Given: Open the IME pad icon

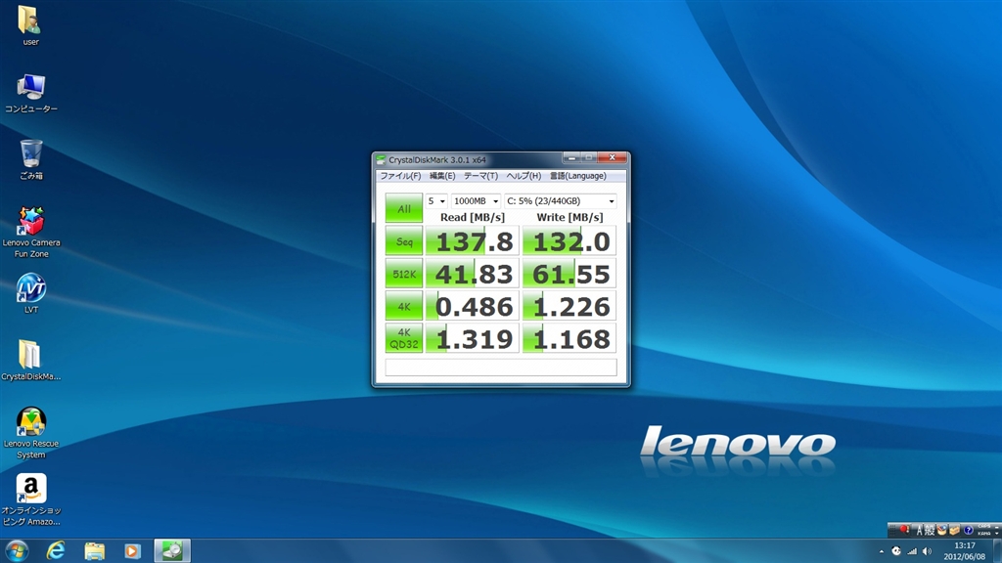Looking at the screenshot, I should tap(942, 529).
